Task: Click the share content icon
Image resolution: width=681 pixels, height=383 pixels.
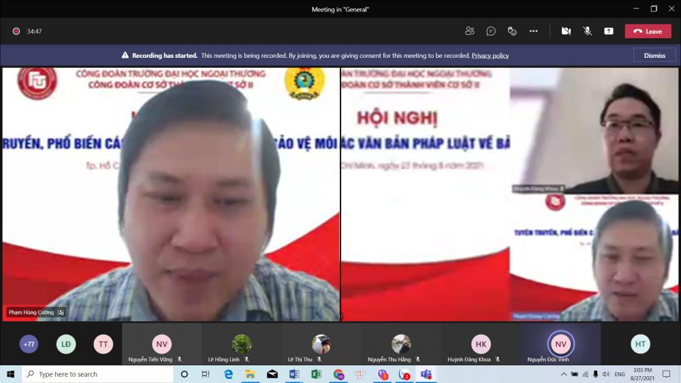Action: (x=608, y=31)
